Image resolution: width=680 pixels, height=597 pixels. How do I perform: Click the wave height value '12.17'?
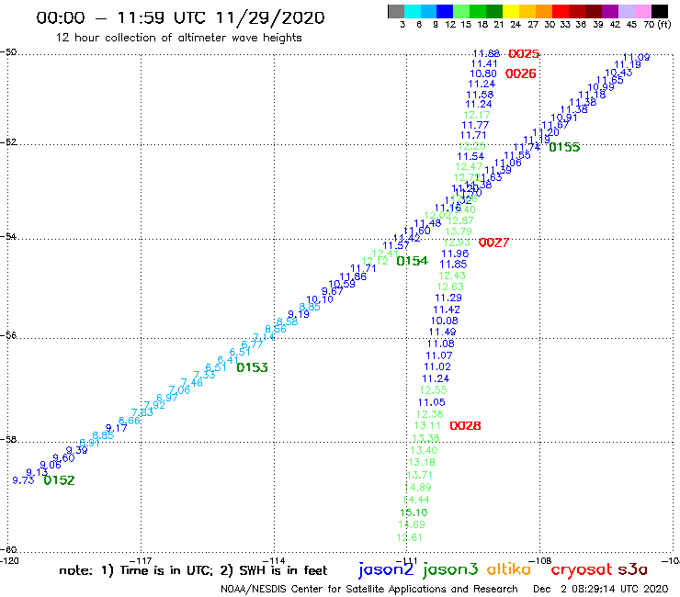pos(477,116)
